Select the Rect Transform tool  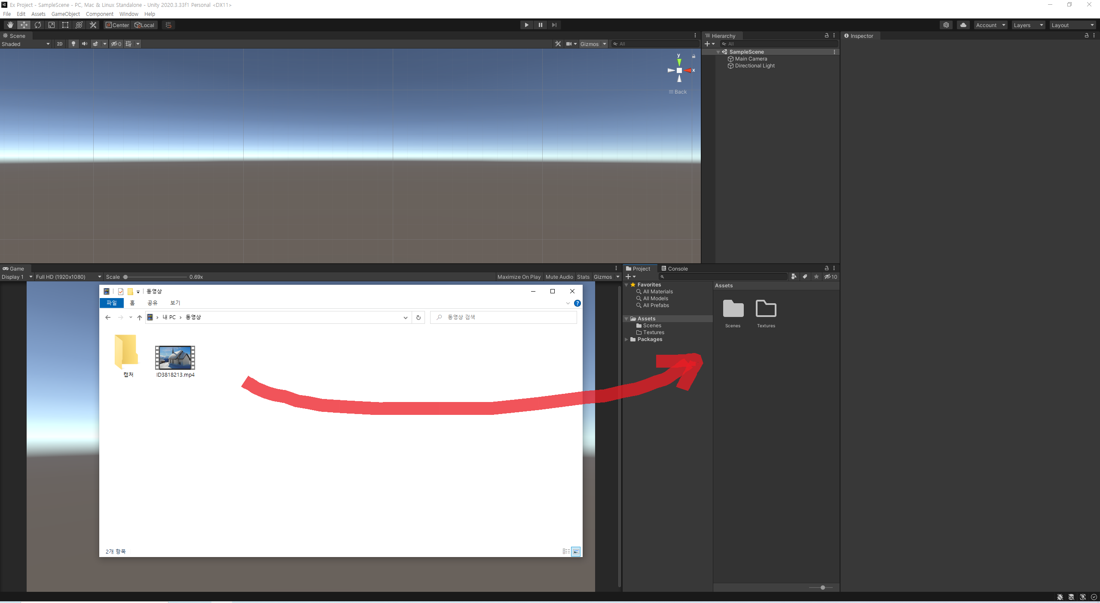coord(65,25)
